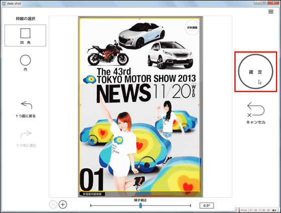Image resolution: width=281 pixels, height=213 pixels.
Task: Click the left-middle crop edge handle
Action: pyautogui.click(x=80, y=105)
